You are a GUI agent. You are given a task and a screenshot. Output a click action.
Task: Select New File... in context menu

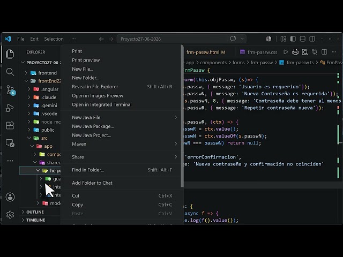click(x=122, y=69)
